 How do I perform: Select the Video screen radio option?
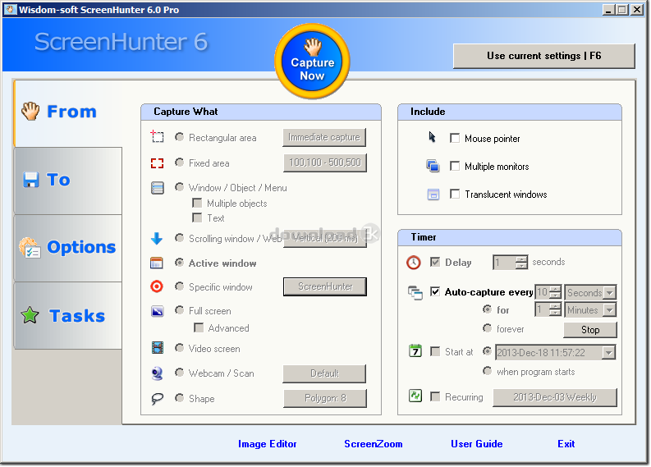(179, 347)
